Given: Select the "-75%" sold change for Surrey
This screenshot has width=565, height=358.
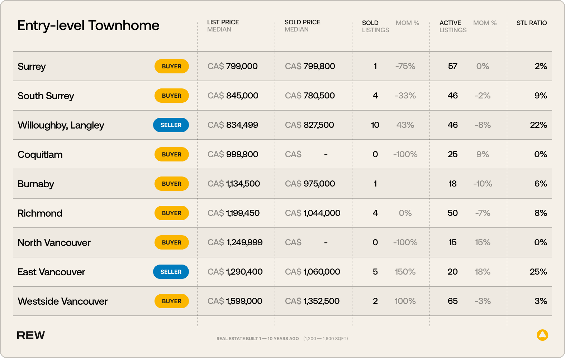Looking at the screenshot, I should 405,66.
